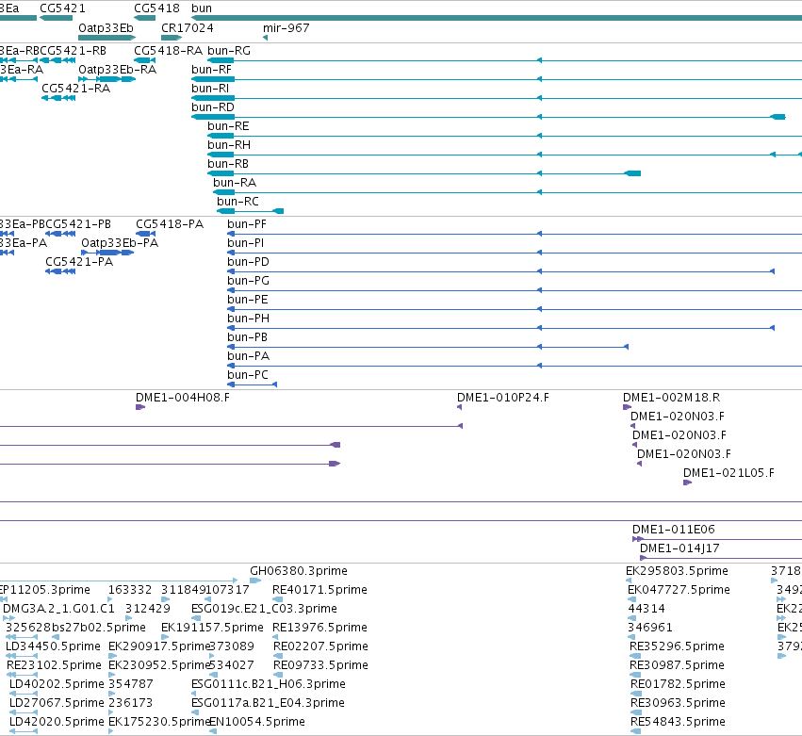
Task: Click the bun-PH protein label
Action: pyautogui.click(x=248, y=319)
